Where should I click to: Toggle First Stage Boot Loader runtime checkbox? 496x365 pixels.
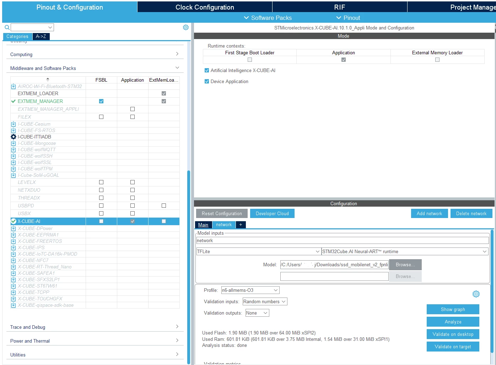(250, 60)
